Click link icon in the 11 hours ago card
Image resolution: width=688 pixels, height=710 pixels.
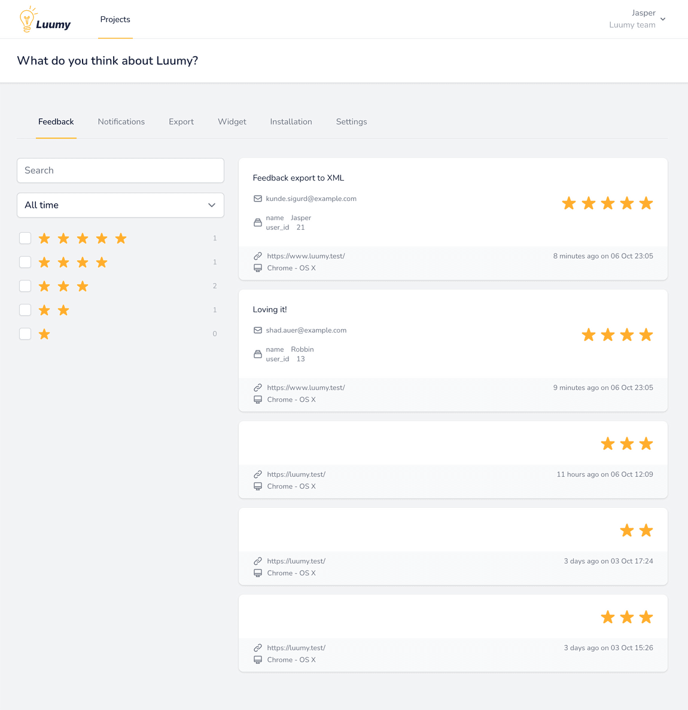(258, 474)
